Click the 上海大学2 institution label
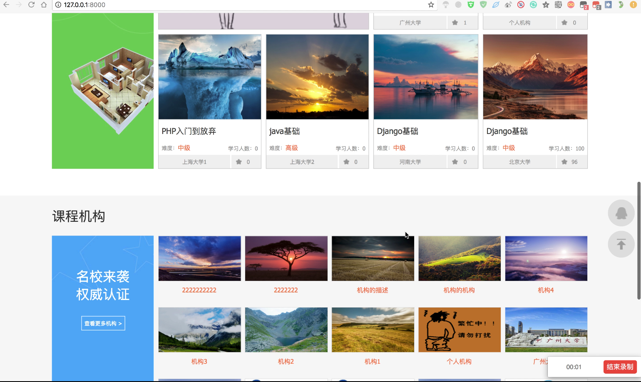The height and width of the screenshot is (382, 641). point(302,162)
